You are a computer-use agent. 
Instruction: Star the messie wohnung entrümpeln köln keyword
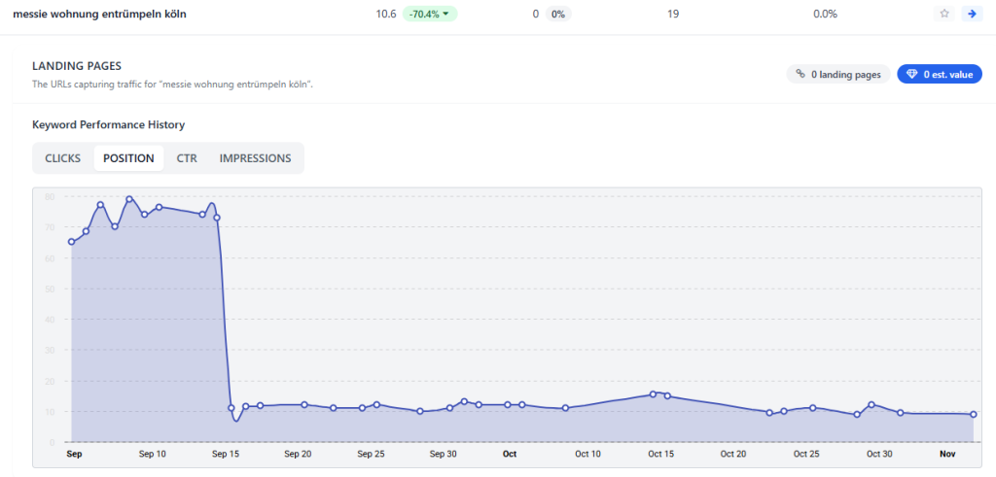[943, 14]
